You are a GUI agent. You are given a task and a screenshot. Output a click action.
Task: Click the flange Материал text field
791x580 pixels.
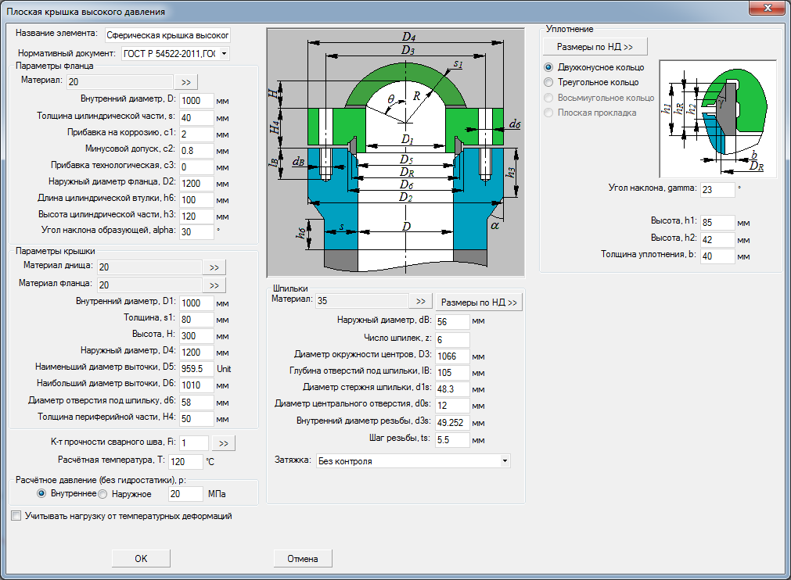pos(120,81)
